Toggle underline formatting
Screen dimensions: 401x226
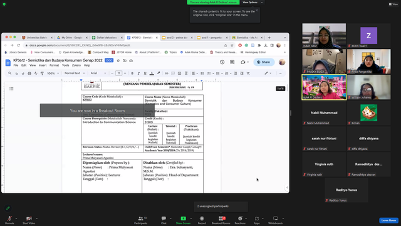pos(145,73)
